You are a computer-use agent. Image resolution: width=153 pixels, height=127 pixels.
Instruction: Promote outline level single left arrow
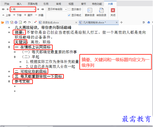pos(8,9)
